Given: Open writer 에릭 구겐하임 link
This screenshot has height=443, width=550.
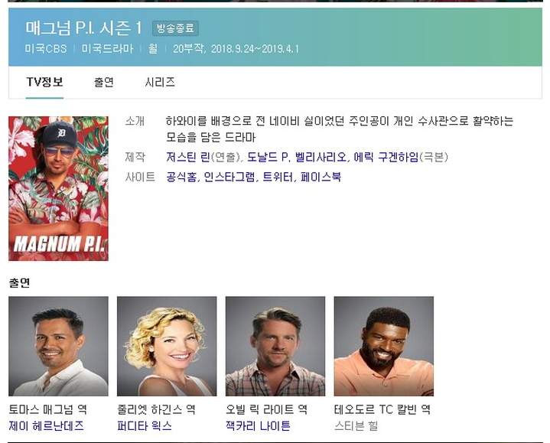Looking at the screenshot, I should click(386, 157).
